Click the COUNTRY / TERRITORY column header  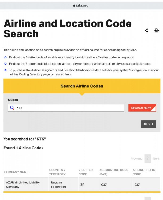[57, 172]
